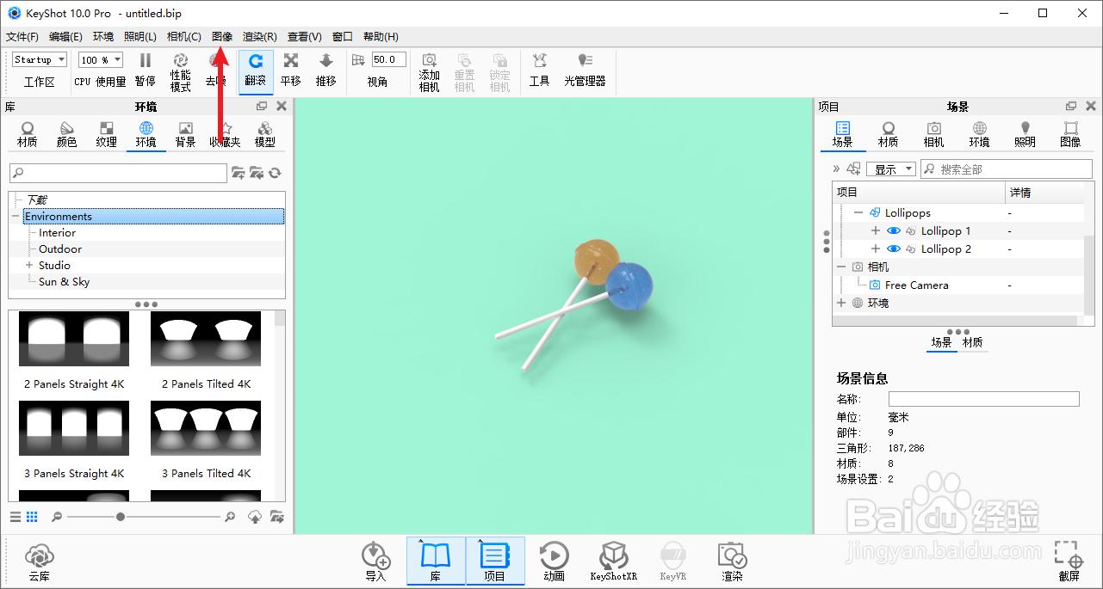Select the 3 Panels Tilted 4K environment

[206, 441]
